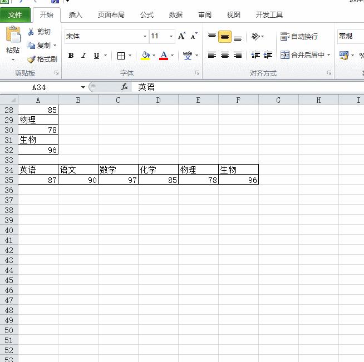Click the text orientation icon
The width and height of the screenshot is (364, 362).
[255, 36]
